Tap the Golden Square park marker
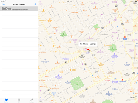 [63, 34]
